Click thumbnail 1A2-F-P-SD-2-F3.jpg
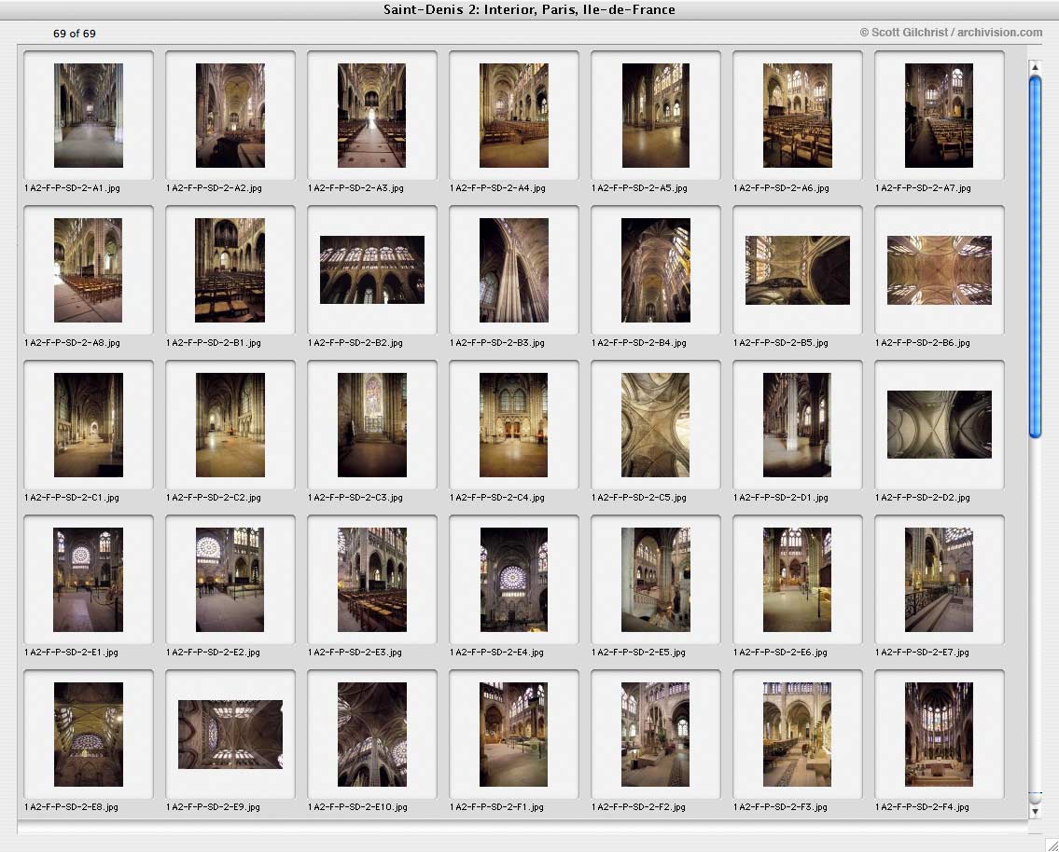The height and width of the screenshot is (852, 1059). [798, 735]
